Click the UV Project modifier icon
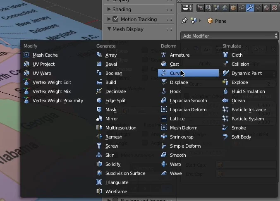280x201 pixels. coord(26,64)
